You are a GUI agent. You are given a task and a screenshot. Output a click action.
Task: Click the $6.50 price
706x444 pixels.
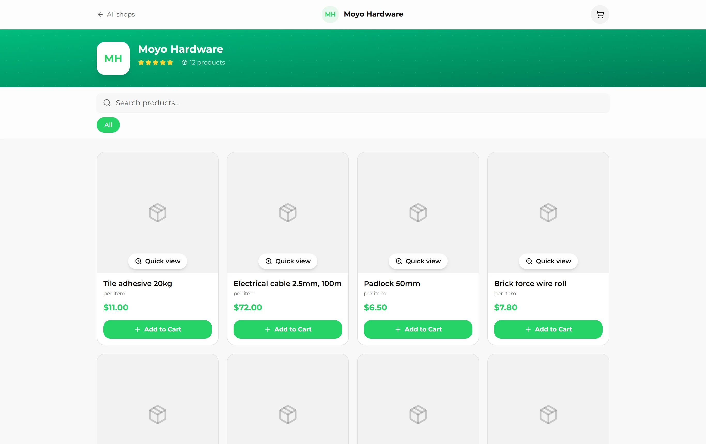pyautogui.click(x=375, y=307)
